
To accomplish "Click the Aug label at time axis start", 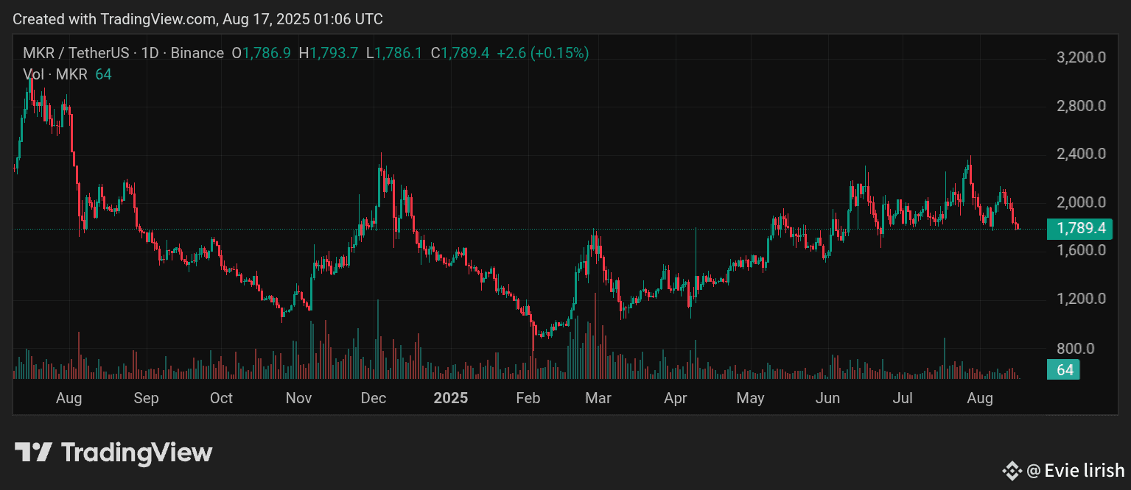I will pyautogui.click(x=69, y=398).
